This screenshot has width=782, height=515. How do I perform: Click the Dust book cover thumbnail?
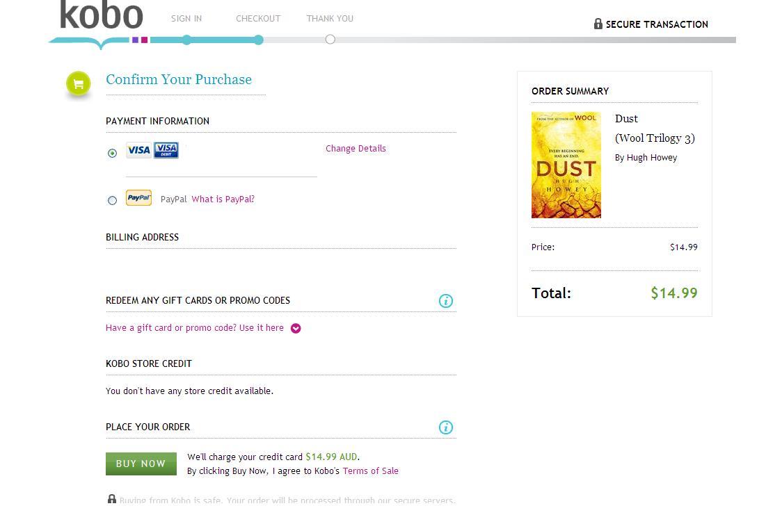pyautogui.click(x=566, y=165)
